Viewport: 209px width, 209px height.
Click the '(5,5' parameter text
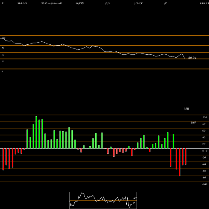107,3
